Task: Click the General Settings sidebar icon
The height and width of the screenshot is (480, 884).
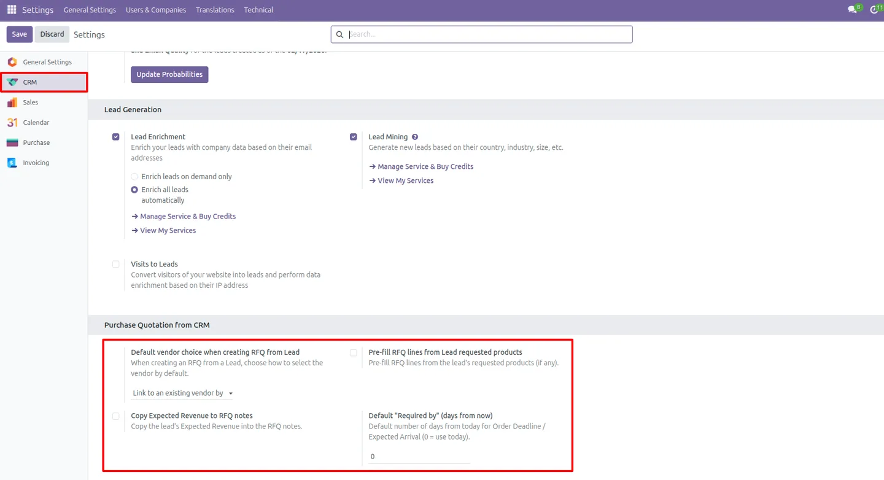Action: (12, 62)
